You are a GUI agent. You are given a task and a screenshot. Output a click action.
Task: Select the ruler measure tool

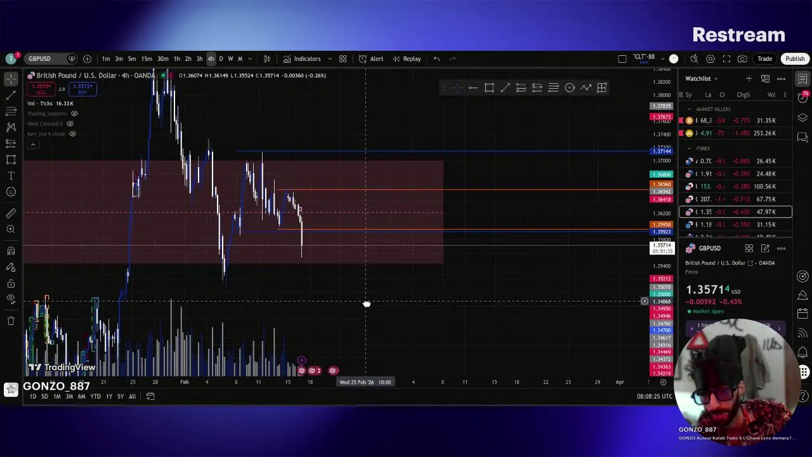[11, 213]
